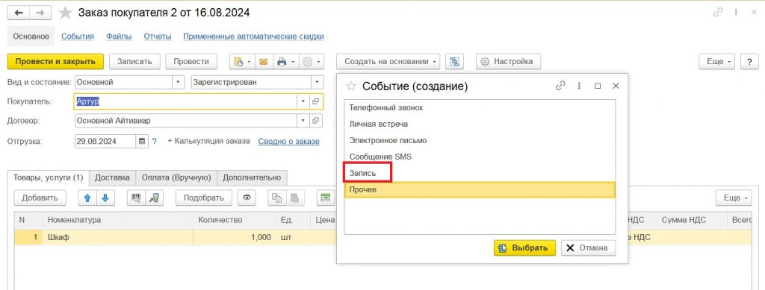Open calendar picker for Отгрузка date
This screenshot has width=765, height=290.
(x=142, y=141)
